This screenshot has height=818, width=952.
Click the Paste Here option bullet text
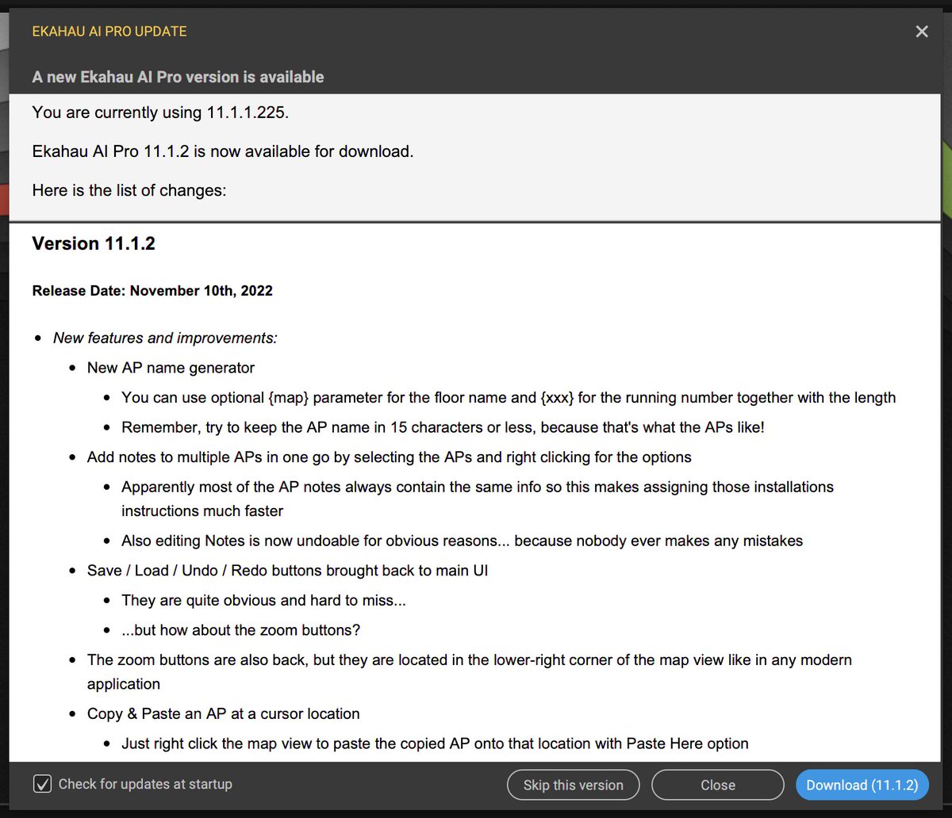point(435,743)
